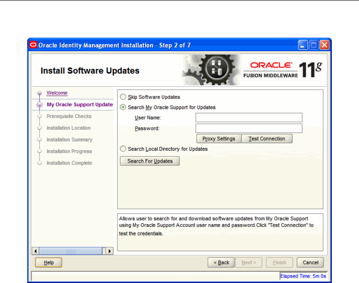Select Installation Location step
Screen dimensions: 359x283
68,128
